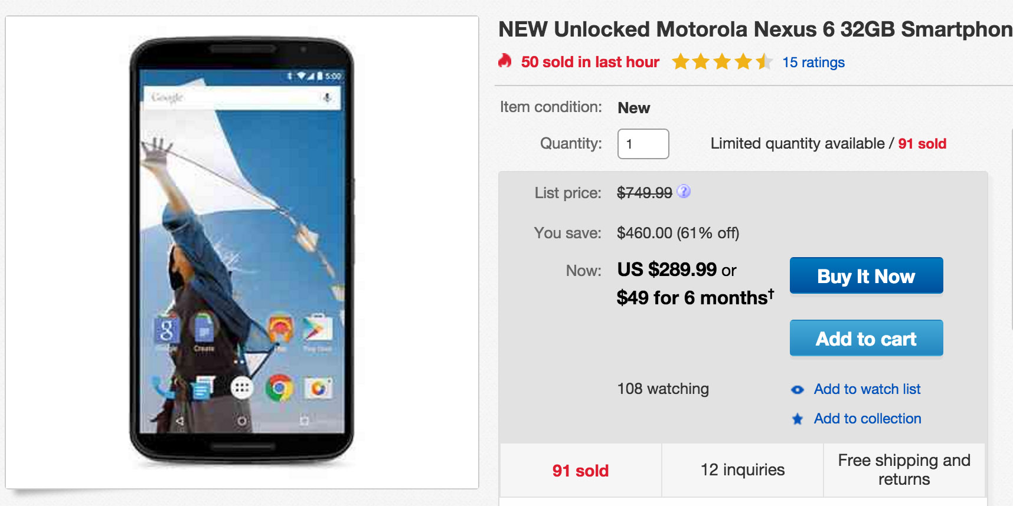Add the Nexus 6 to cart
The width and height of the screenshot is (1013, 506).
coord(865,338)
